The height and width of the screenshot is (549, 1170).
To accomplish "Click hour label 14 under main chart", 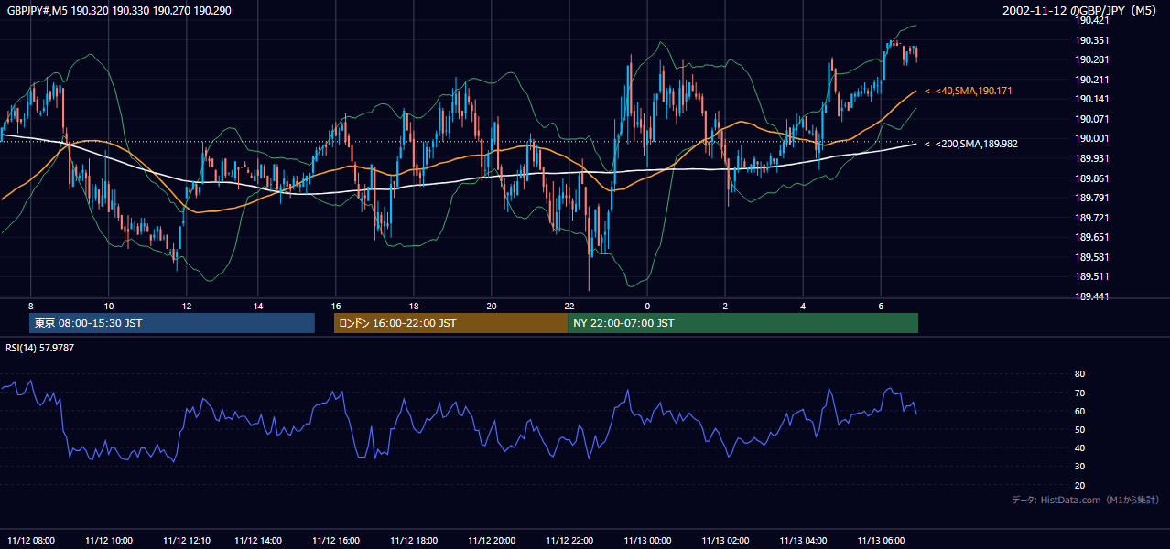I will pos(258,306).
